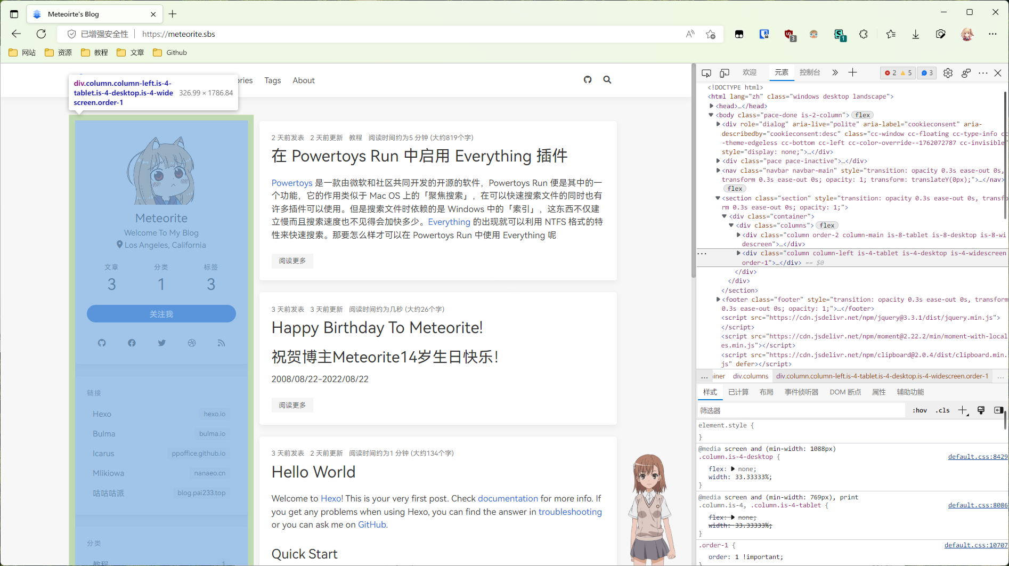Toggle the :hov element state panel
The height and width of the screenshot is (566, 1009).
920,410
